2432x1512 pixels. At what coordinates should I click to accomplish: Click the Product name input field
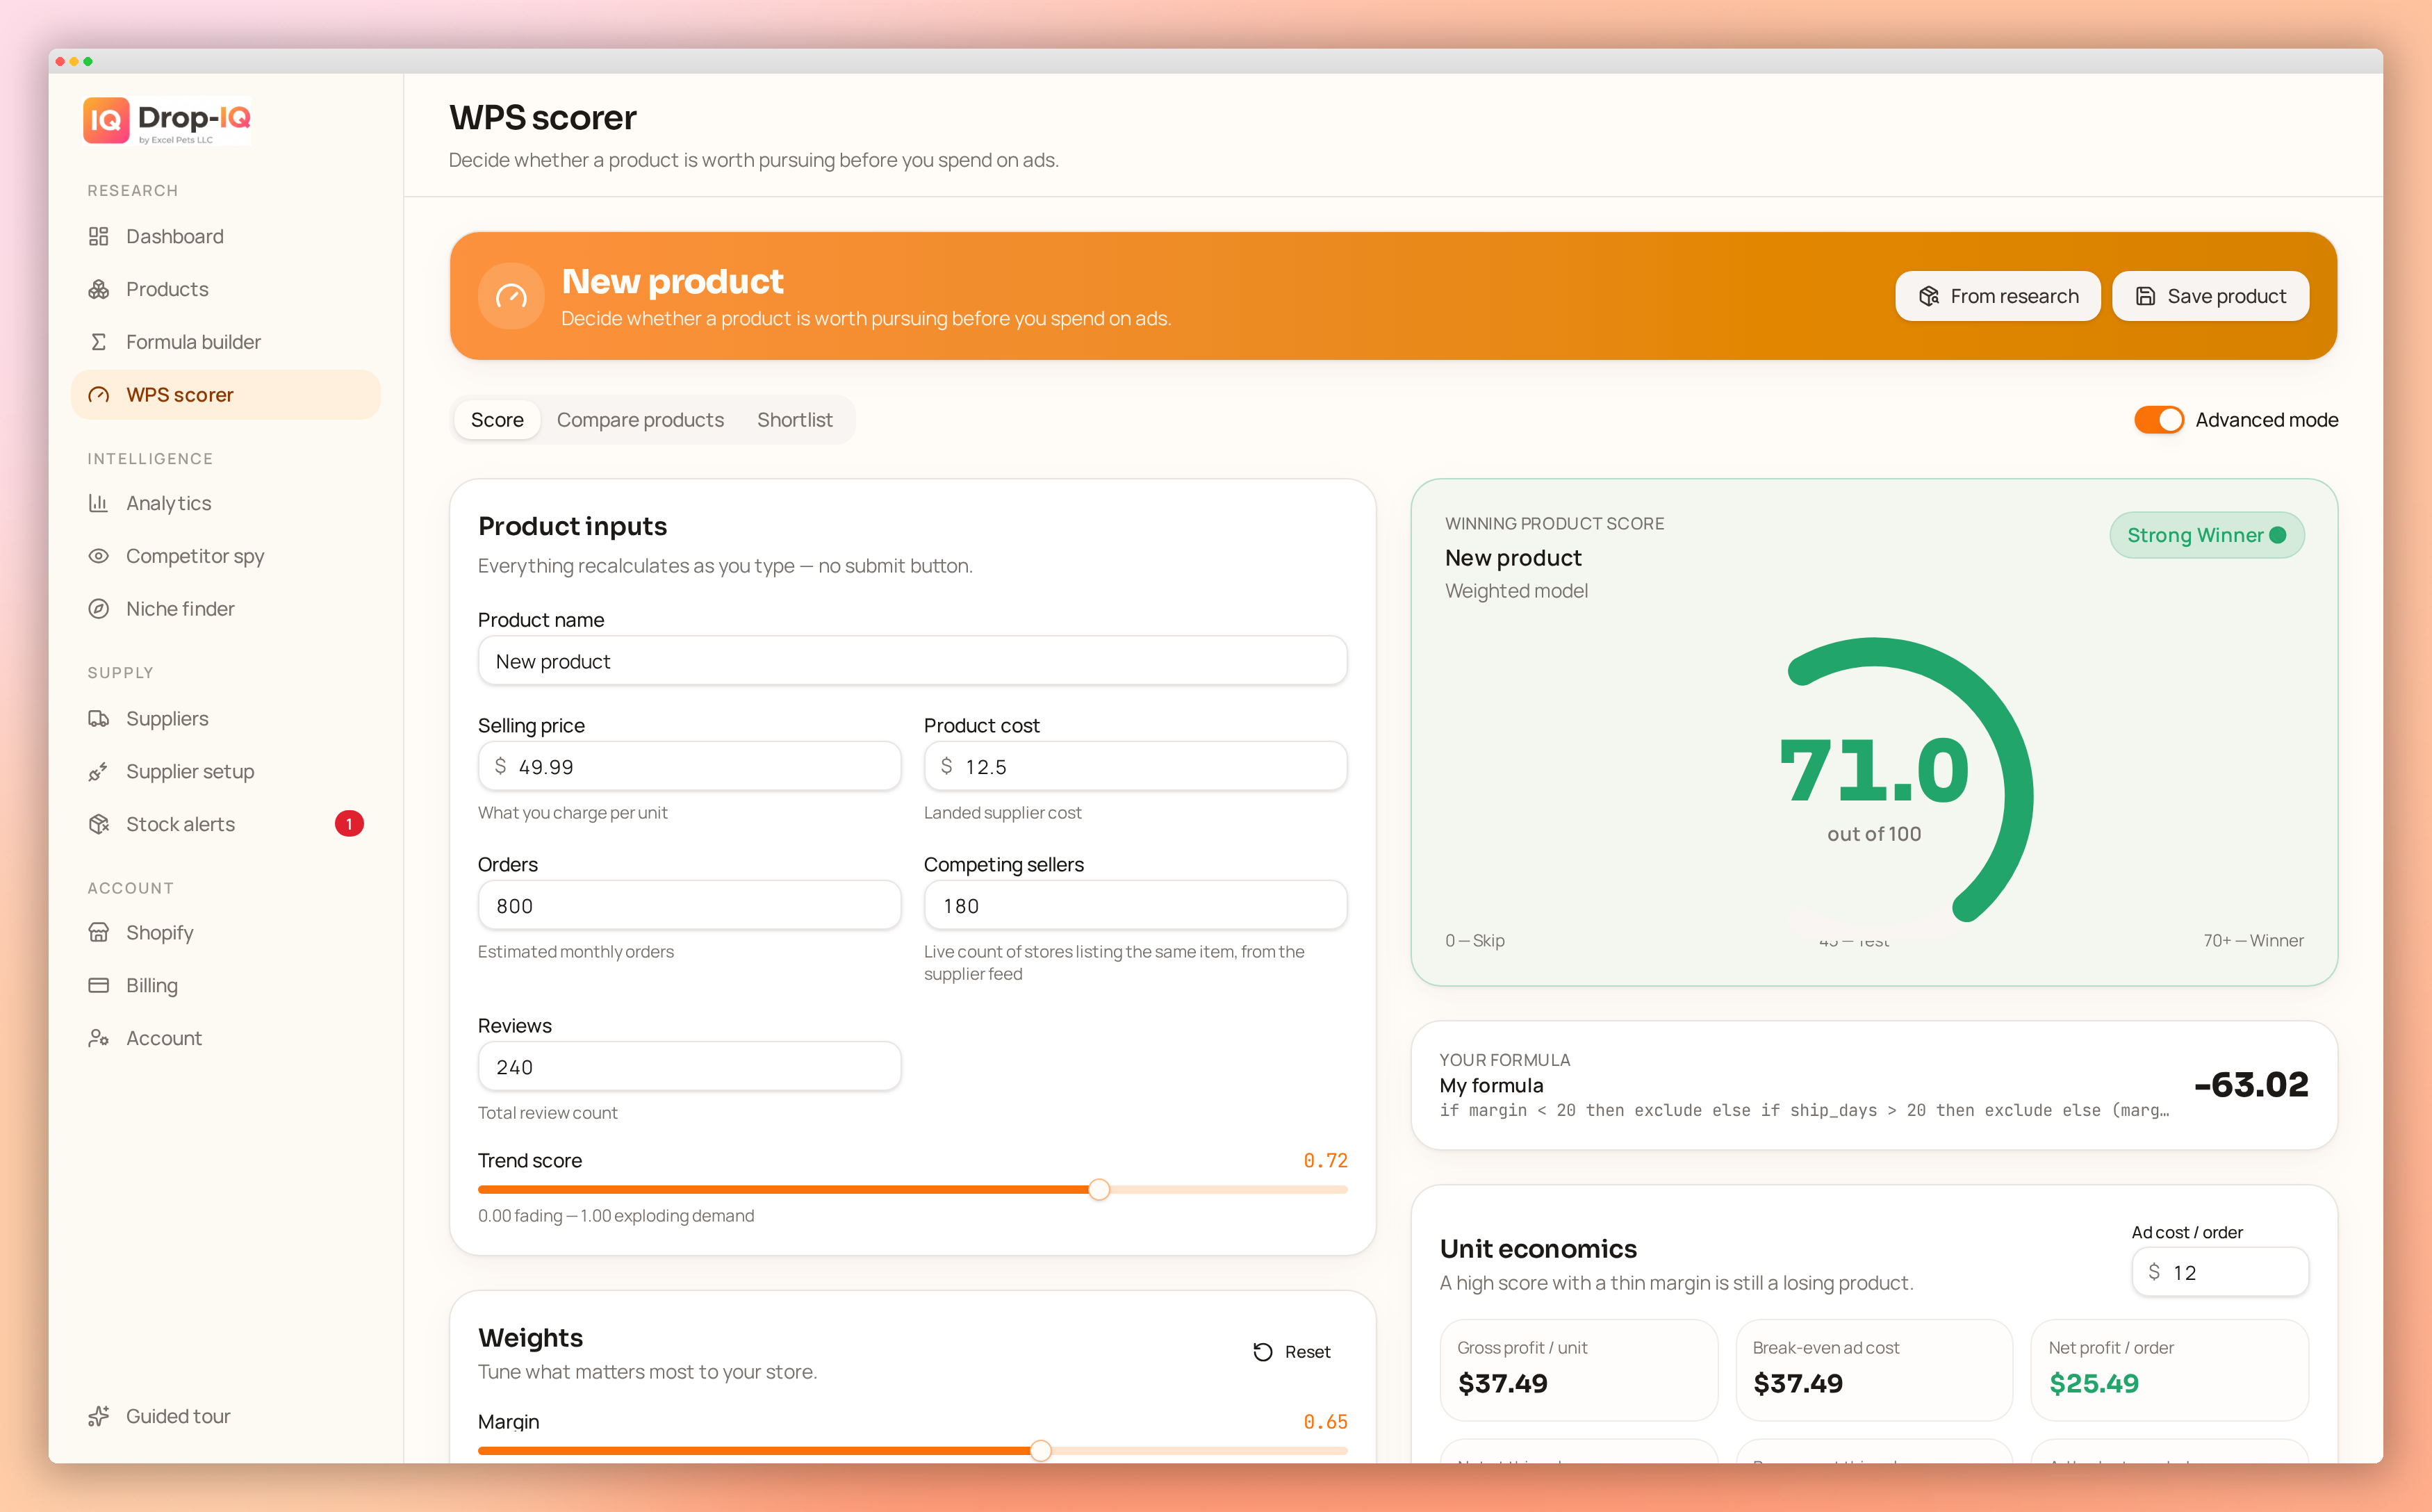coord(912,661)
